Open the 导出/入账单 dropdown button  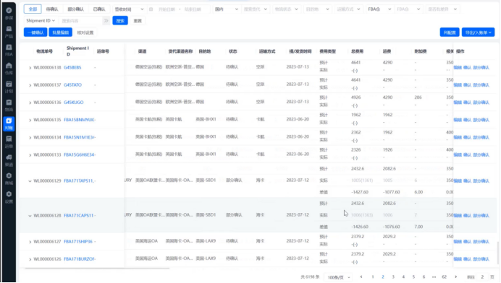[x=478, y=32]
